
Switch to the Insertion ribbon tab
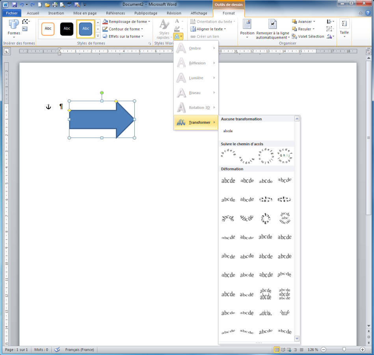point(56,13)
